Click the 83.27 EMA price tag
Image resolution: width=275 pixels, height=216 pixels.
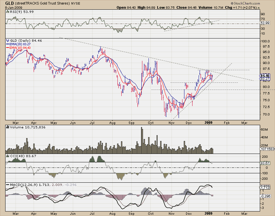265,79
